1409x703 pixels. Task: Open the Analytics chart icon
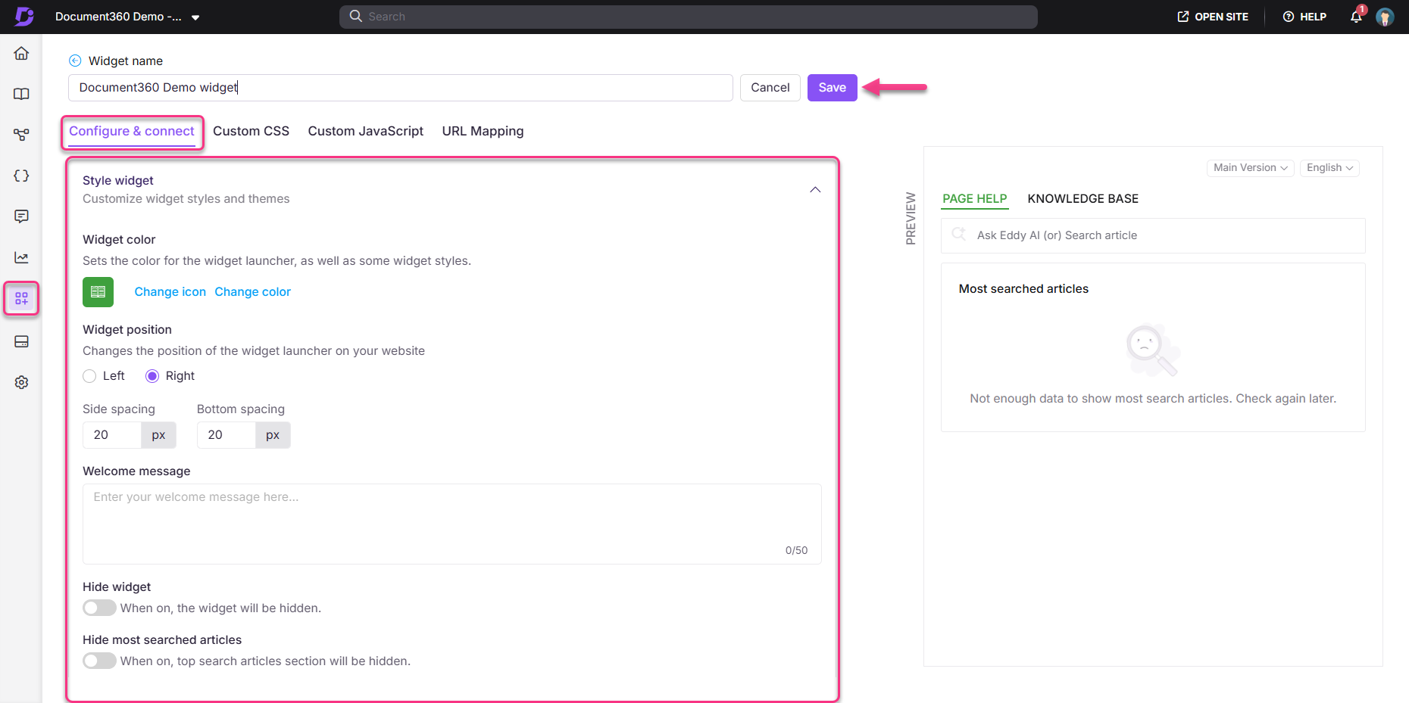click(x=21, y=257)
